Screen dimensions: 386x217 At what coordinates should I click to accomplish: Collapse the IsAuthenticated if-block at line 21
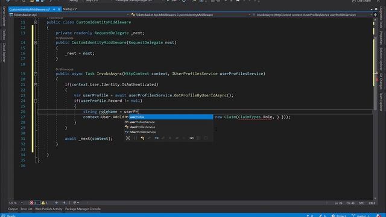pyautogui.click(x=36, y=84)
